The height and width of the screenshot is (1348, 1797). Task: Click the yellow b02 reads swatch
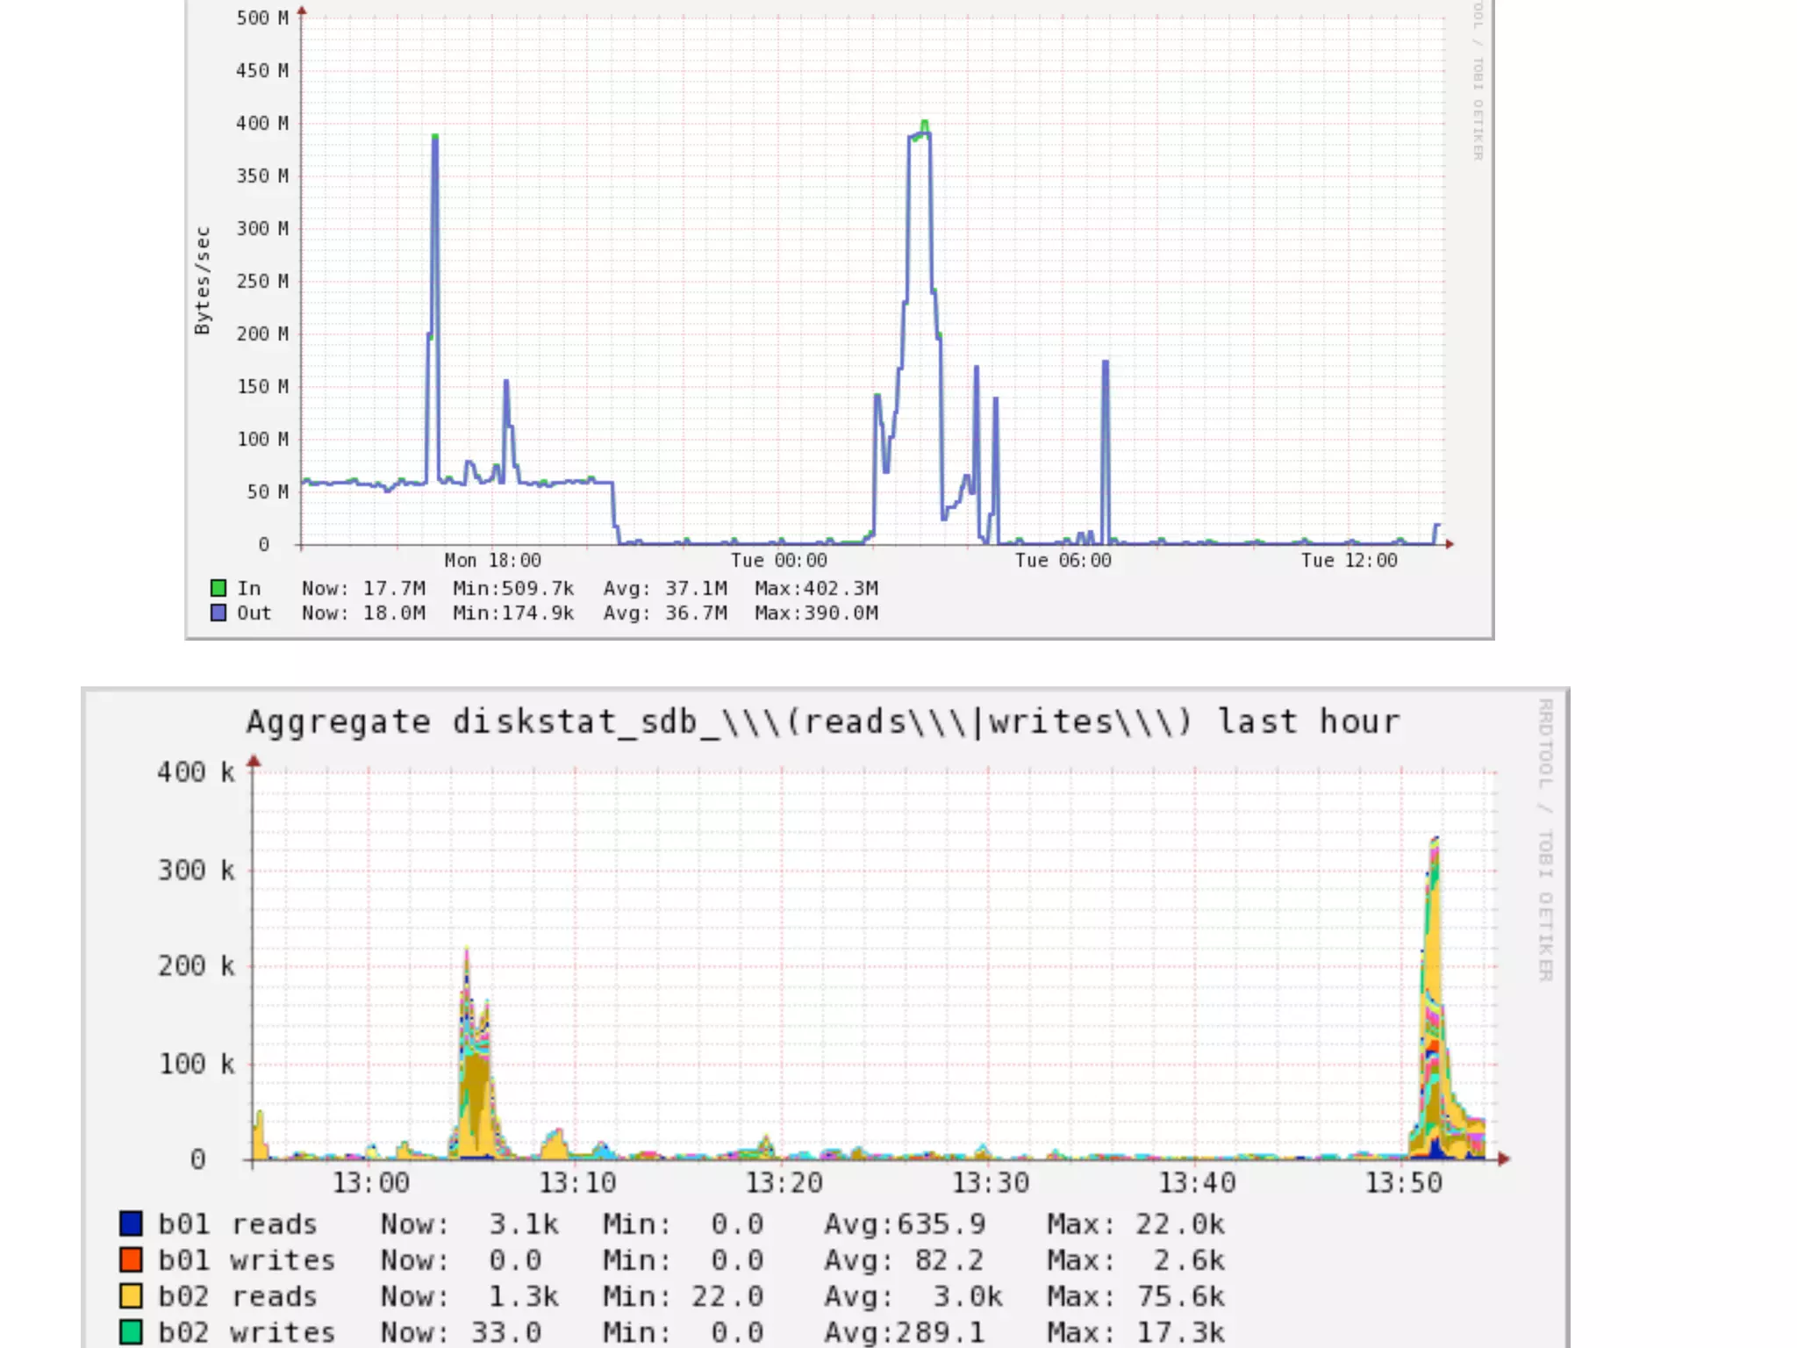pyautogui.click(x=131, y=1295)
